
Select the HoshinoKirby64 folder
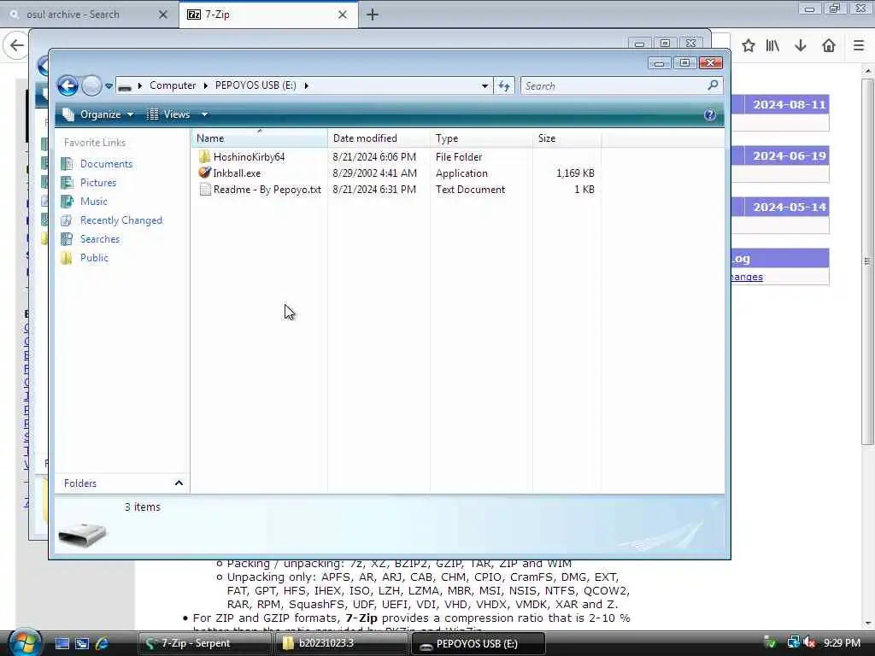click(x=249, y=157)
